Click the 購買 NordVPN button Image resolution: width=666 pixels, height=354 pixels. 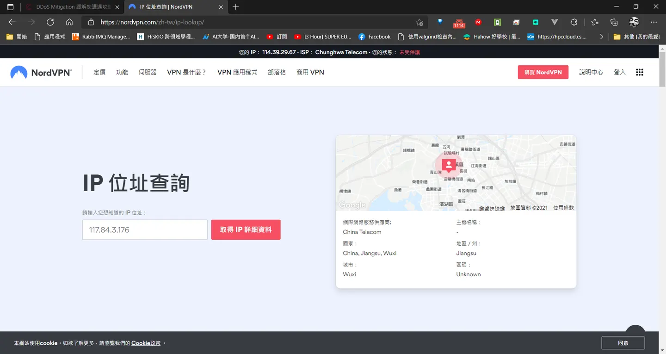tap(543, 72)
